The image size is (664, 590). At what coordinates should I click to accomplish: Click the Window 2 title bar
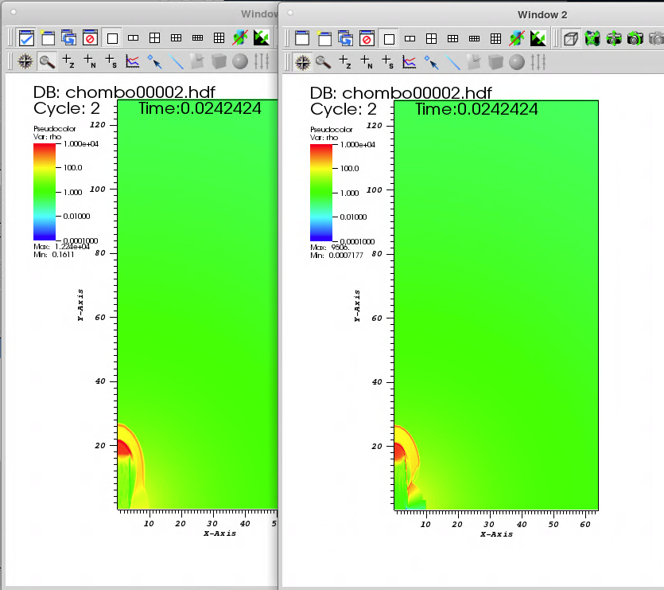point(472,14)
